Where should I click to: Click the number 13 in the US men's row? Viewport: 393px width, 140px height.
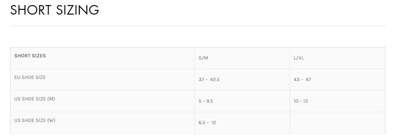(305, 101)
